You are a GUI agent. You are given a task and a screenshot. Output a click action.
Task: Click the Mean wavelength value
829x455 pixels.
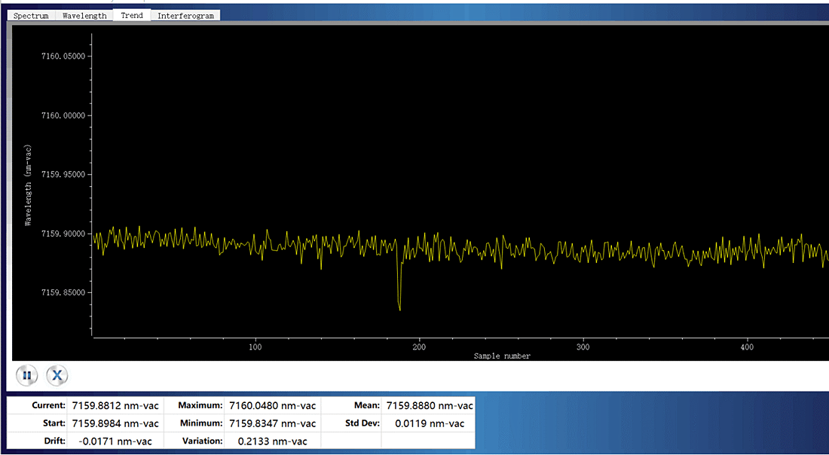click(x=430, y=405)
